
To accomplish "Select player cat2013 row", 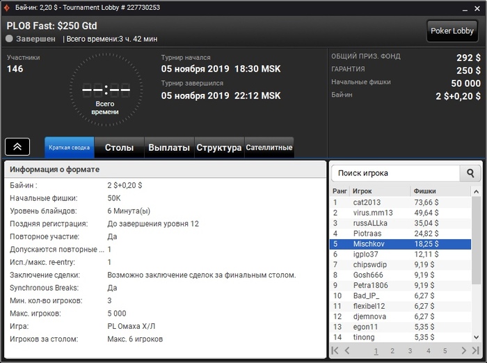I will [400, 202].
